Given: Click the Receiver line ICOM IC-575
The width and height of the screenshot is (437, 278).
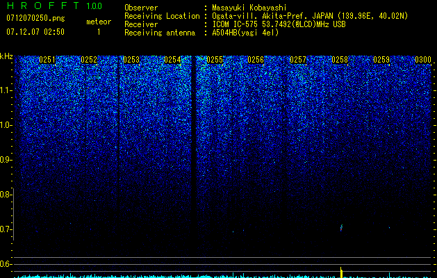Looking at the screenshot, I should 236,24.
